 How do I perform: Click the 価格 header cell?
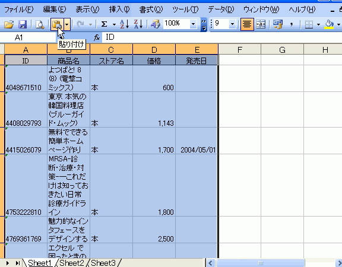point(154,61)
